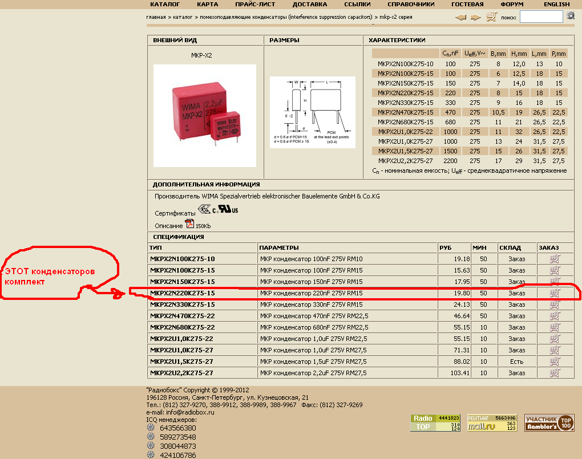
Task: Open interference suppression capacitors breadcrumb
Action: coord(286,17)
